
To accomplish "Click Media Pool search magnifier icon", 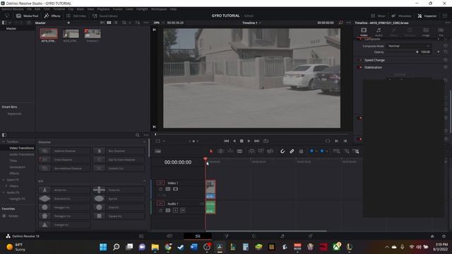I will [124, 23].
